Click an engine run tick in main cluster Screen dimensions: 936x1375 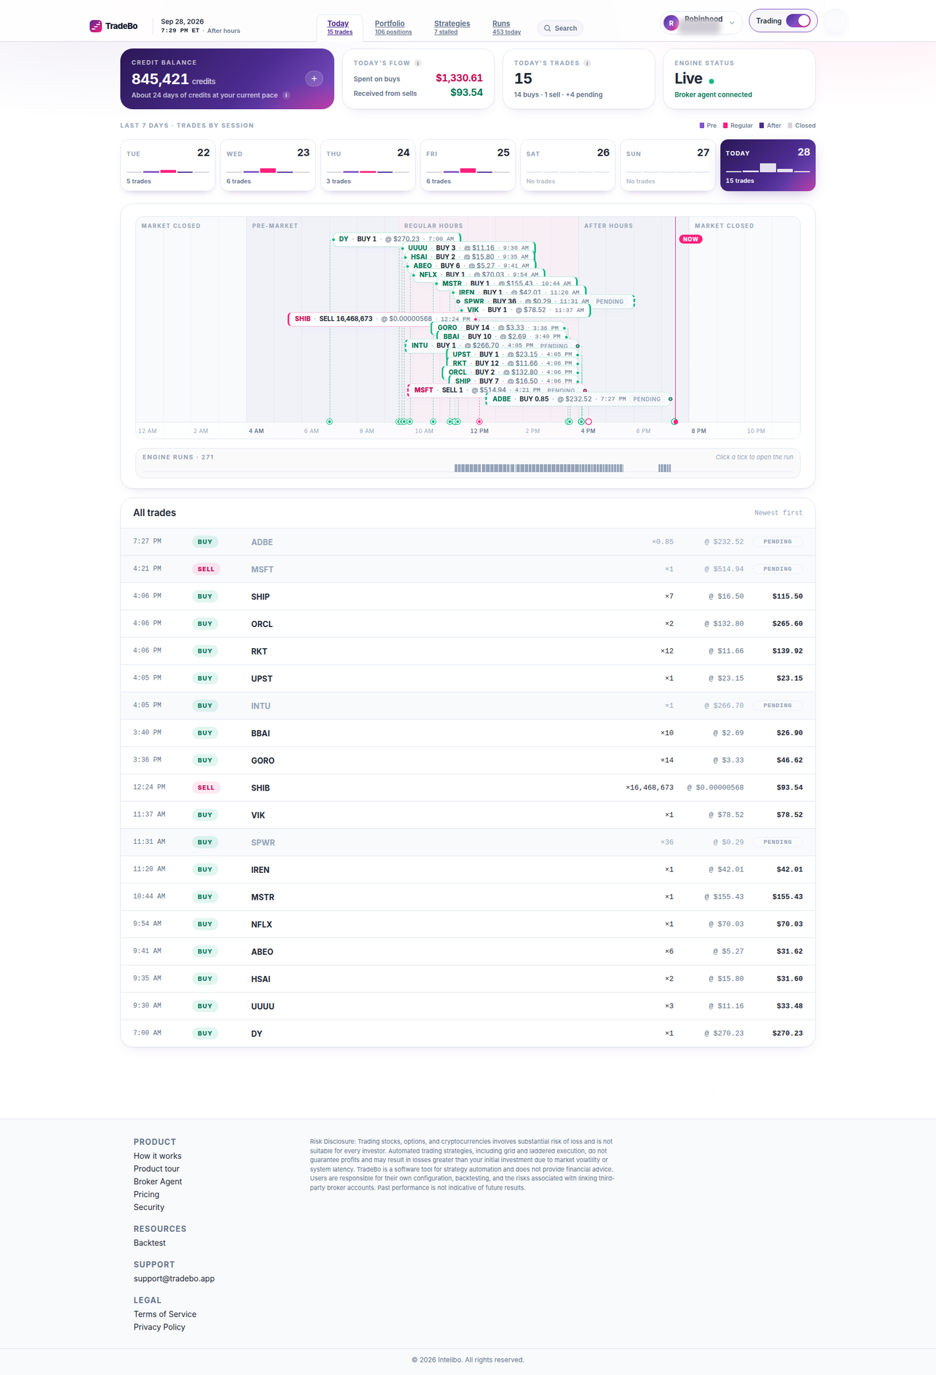pyautogui.click(x=539, y=468)
